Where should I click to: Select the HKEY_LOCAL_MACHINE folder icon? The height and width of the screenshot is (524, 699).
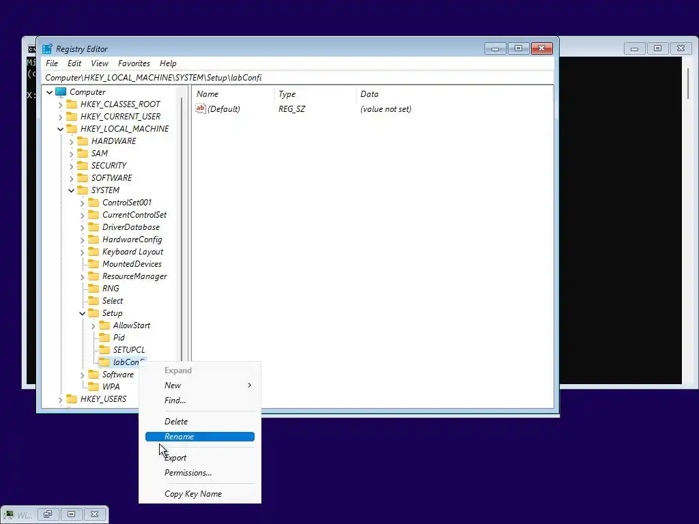72,129
